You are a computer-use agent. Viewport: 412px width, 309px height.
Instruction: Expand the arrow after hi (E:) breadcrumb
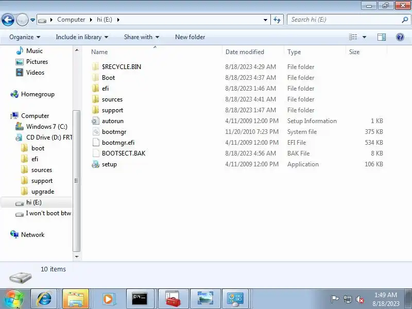pyautogui.click(x=118, y=20)
